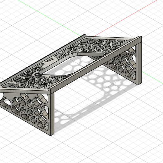163x163 pixels.
Task: Select the large round hole at left corner
Action: click(8, 85)
